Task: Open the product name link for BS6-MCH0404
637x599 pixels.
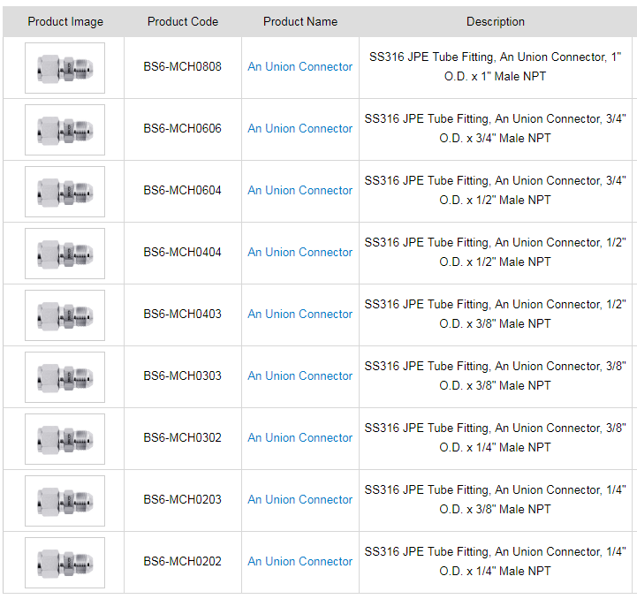Action: pos(300,253)
